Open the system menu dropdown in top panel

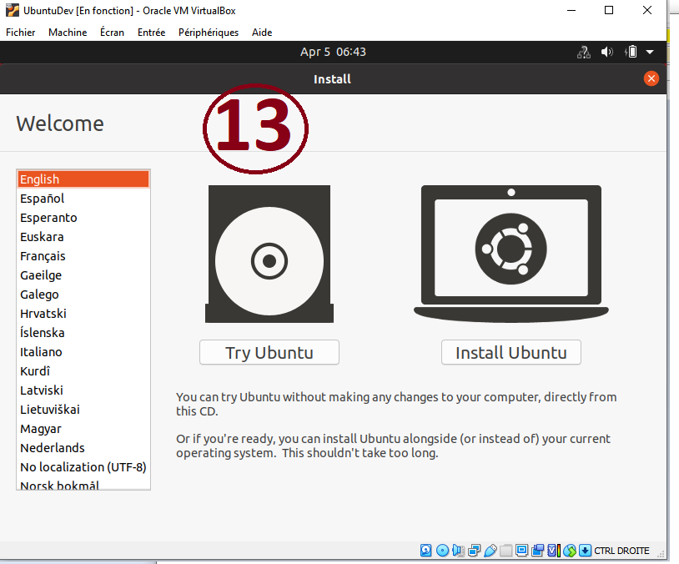tap(651, 52)
